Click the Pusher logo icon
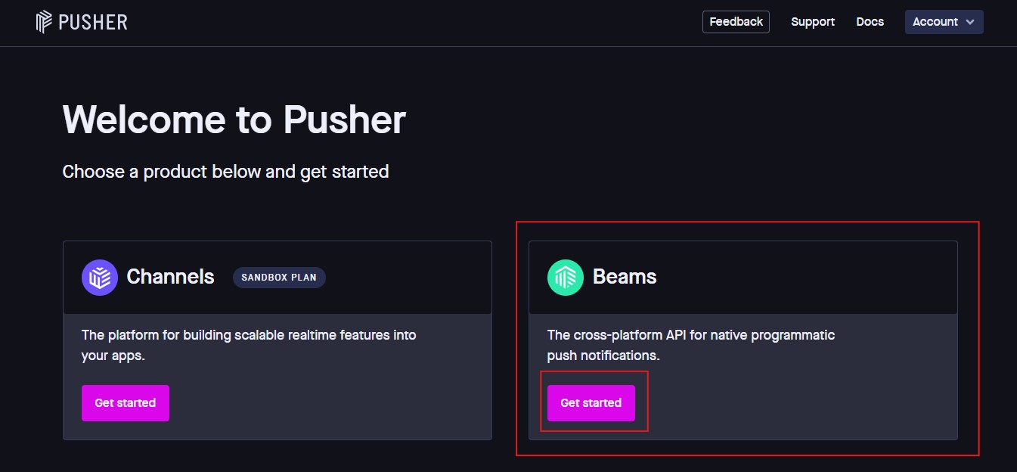The height and width of the screenshot is (472, 1017). coord(45,22)
